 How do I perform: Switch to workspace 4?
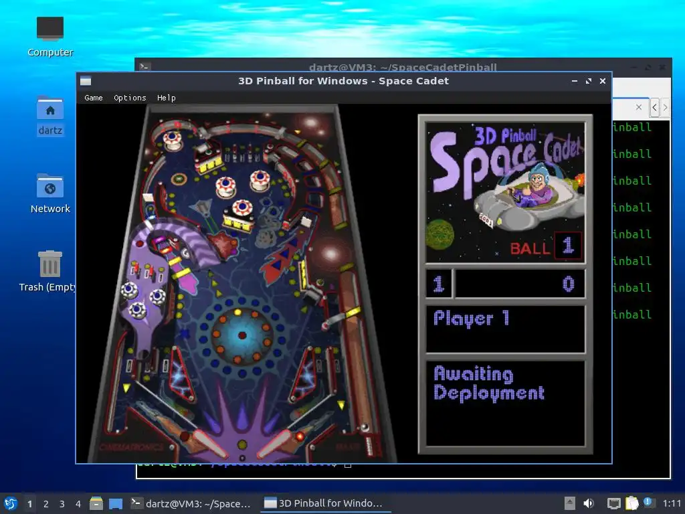78,503
